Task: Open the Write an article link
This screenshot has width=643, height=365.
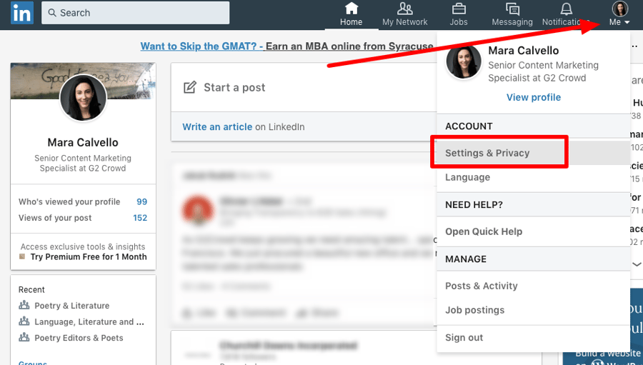Action: pos(217,126)
